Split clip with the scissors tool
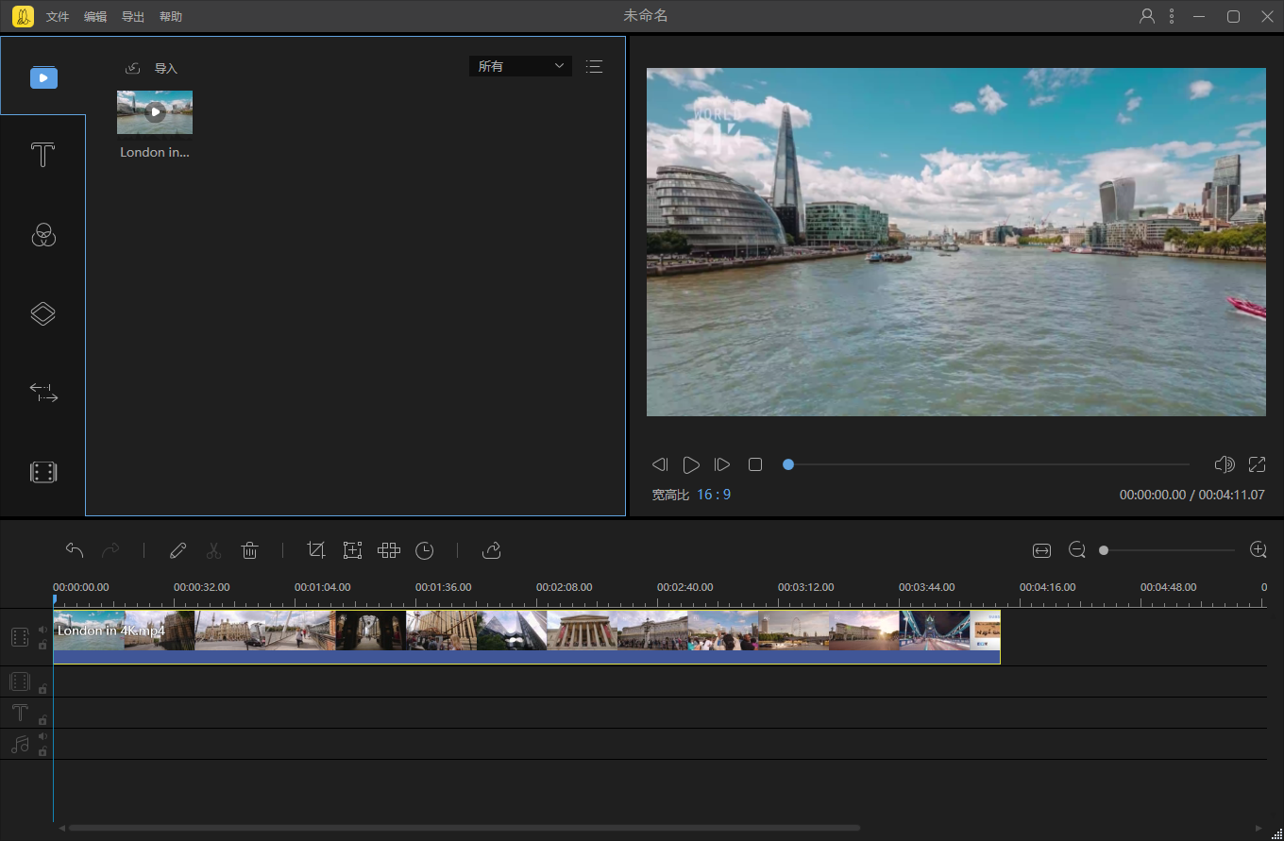The width and height of the screenshot is (1284, 841). (x=213, y=550)
